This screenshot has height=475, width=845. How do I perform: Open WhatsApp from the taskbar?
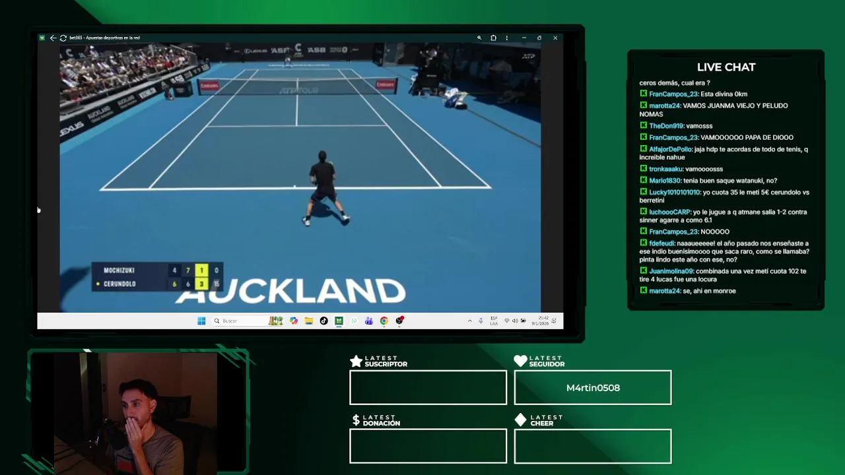(354, 321)
